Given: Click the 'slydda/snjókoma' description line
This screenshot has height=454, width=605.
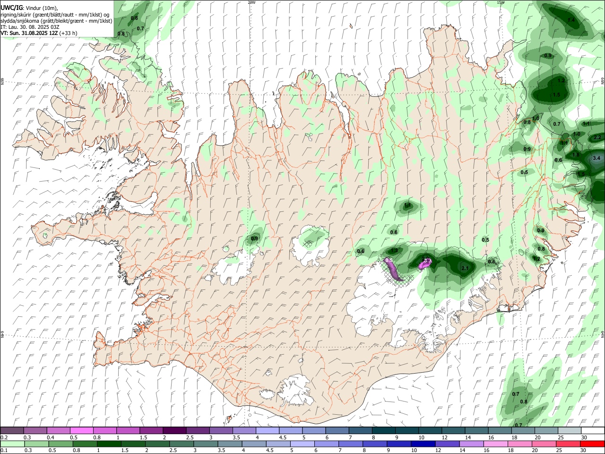Looking at the screenshot, I should tap(56, 21).
